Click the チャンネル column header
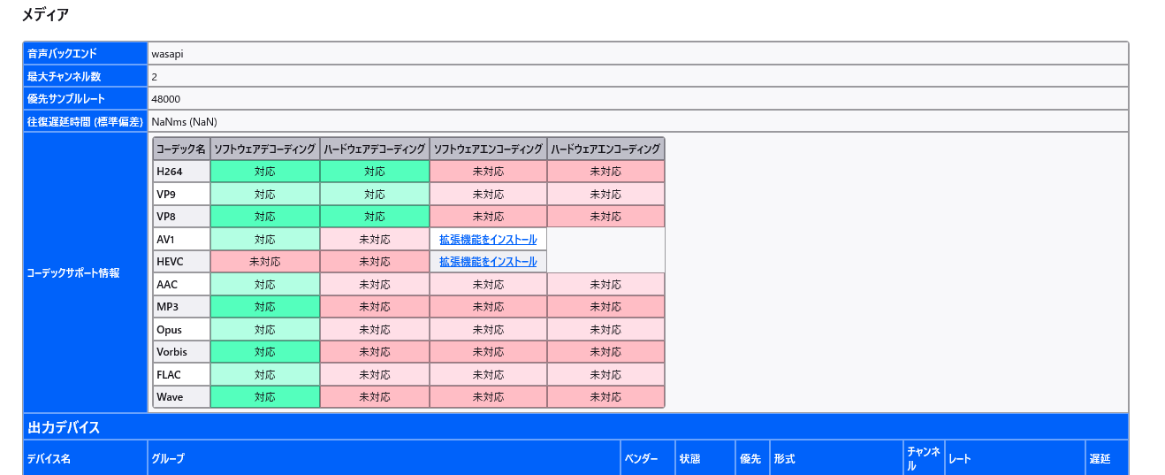The height and width of the screenshot is (475, 1165). (x=924, y=458)
